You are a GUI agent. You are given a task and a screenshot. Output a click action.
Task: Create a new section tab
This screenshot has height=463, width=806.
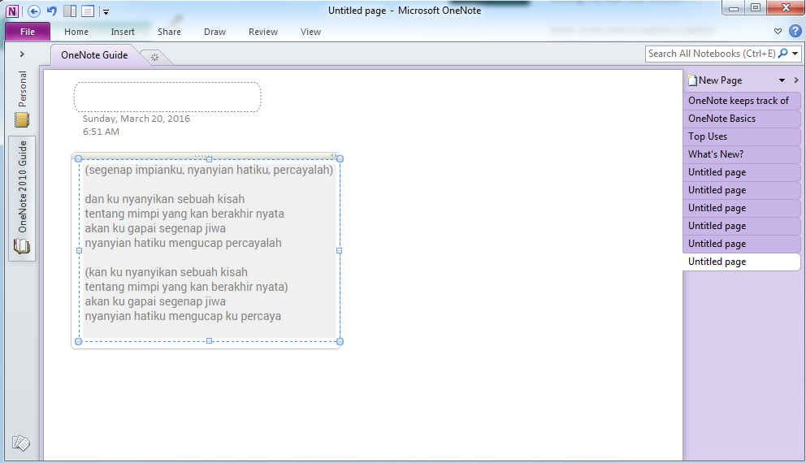pyautogui.click(x=154, y=57)
